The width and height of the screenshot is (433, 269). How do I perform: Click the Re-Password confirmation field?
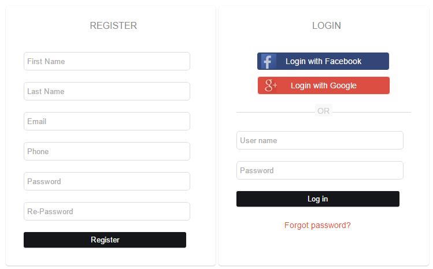(x=107, y=211)
